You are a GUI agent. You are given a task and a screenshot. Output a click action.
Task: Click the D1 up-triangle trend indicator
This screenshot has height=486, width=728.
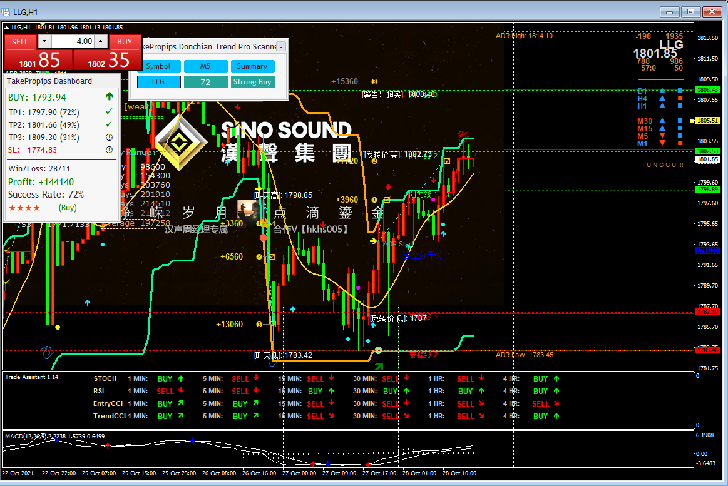pos(662,91)
